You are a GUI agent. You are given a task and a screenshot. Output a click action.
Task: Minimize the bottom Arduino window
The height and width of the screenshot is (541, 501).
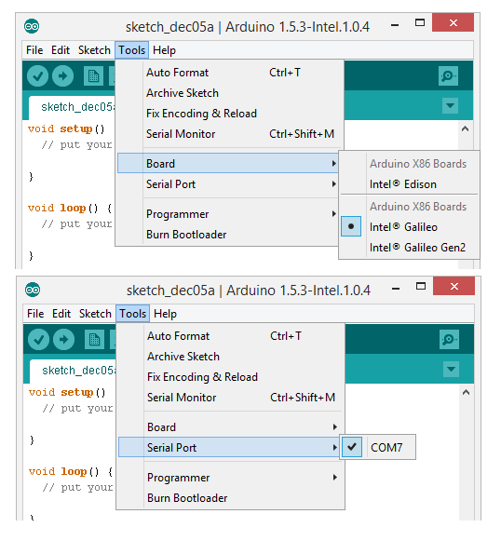(x=396, y=288)
